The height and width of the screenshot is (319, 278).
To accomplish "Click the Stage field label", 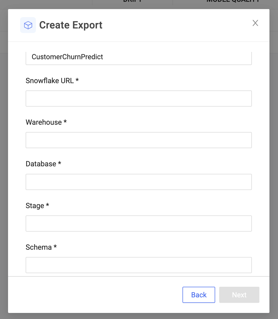I will click(34, 206).
